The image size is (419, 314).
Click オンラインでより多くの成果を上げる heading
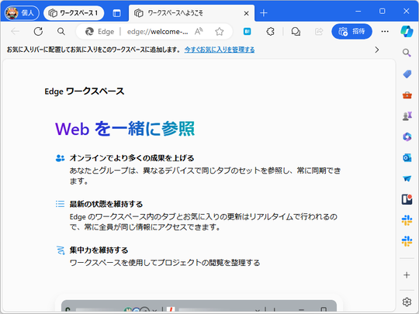coord(132,158)
